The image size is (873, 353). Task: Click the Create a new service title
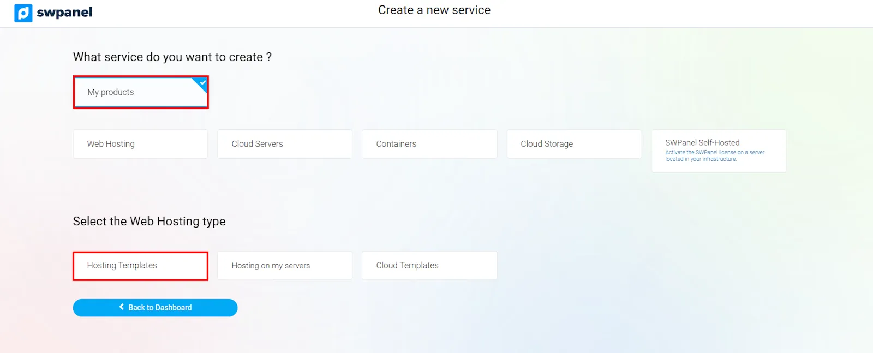(434, 10)
